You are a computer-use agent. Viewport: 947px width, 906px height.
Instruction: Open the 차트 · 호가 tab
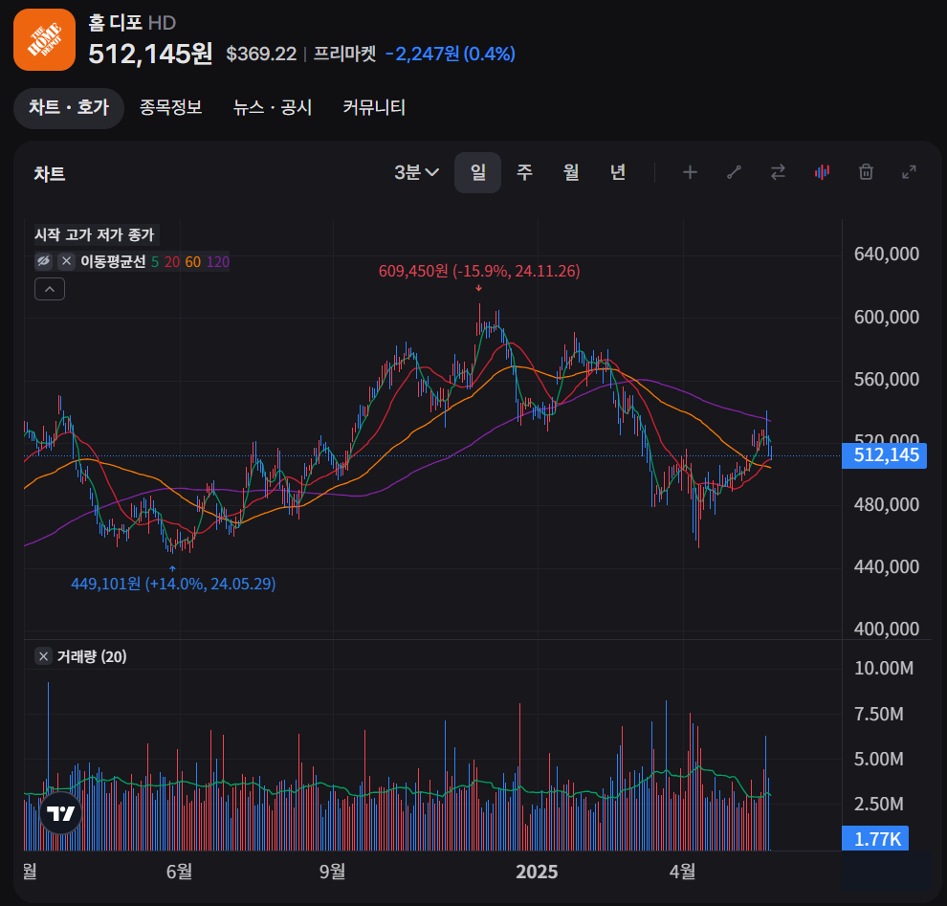click(69, 108)
